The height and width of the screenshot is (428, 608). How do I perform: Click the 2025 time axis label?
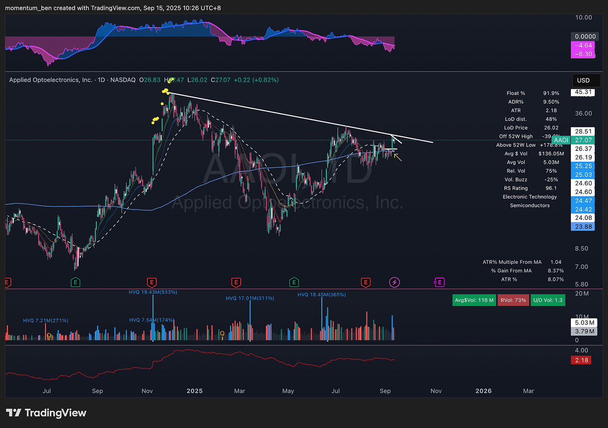[x=195, y=391]
